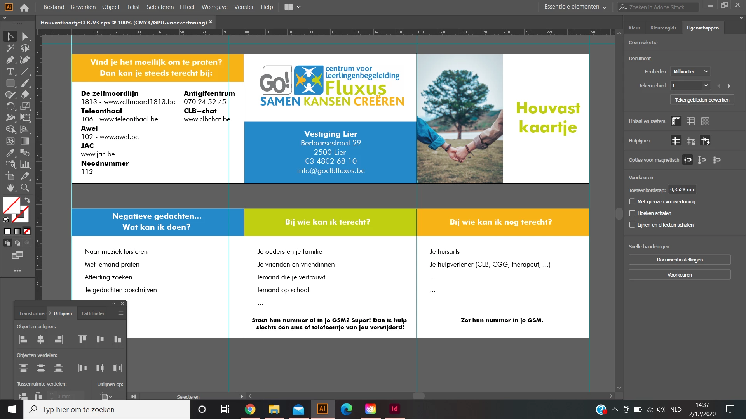This screenshot has height=419, width=746.
Task: Check the Hoeken schalen option
Action: (x=632, y=213)
